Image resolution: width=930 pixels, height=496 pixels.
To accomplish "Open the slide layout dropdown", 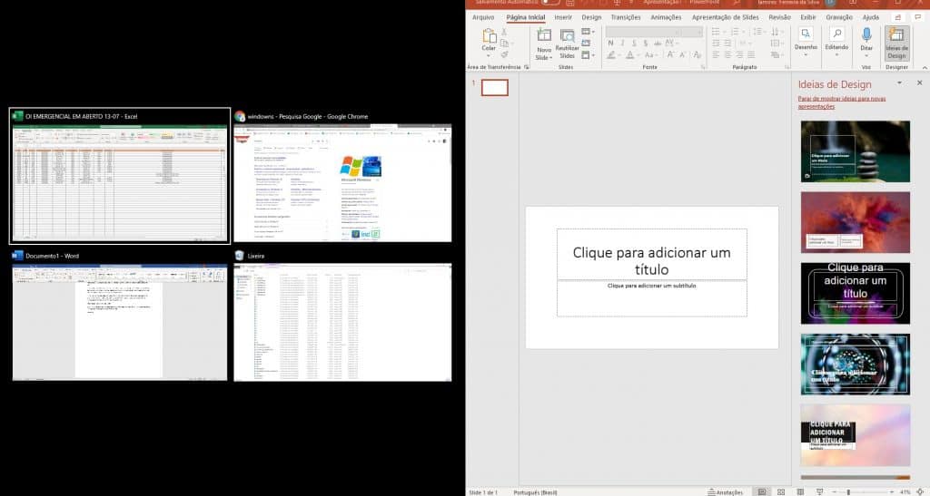I will tap(588, 32).
